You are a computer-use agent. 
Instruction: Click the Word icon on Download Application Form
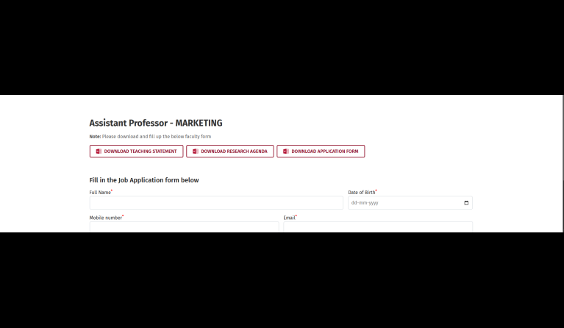click(285, 151)
